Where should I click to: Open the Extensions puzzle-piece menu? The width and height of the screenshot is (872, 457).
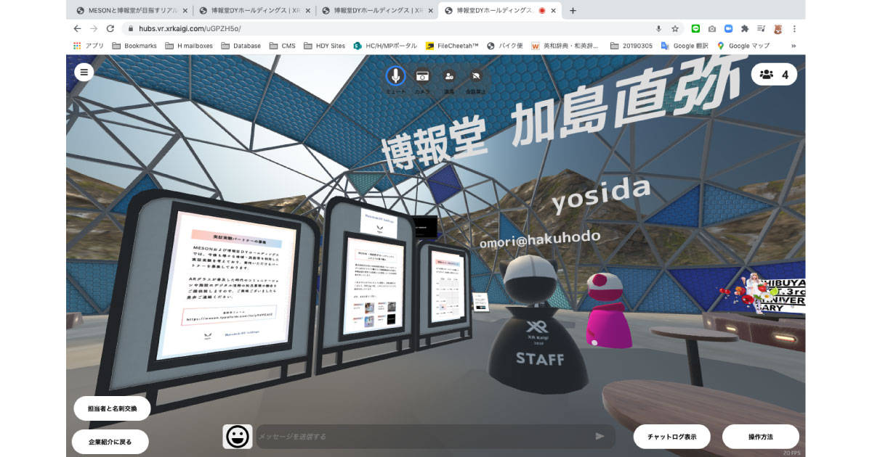(745, 28)
